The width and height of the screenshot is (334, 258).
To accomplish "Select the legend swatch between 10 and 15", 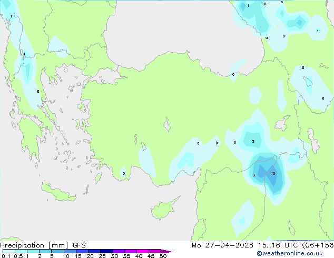I will click(70, 251).
